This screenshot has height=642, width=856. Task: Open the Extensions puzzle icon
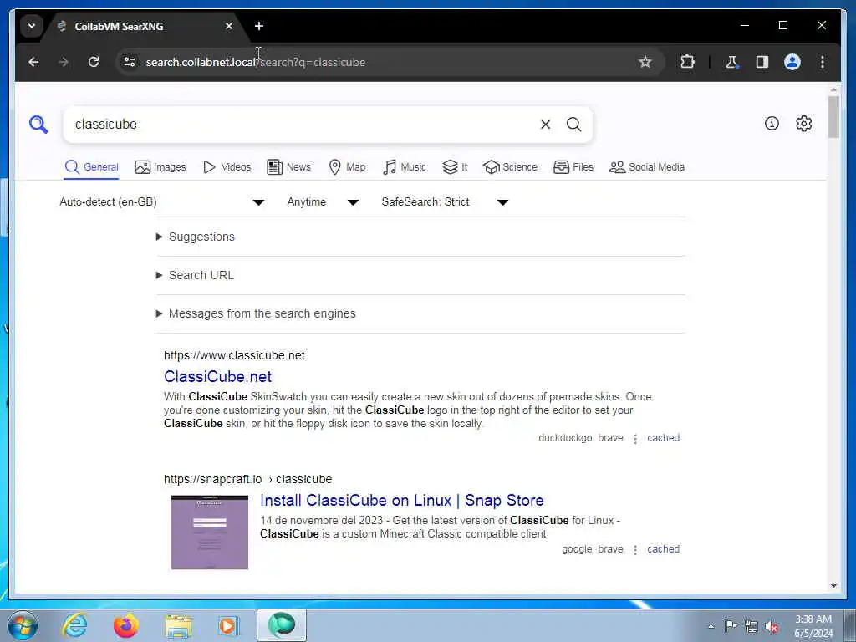(687, 62)
